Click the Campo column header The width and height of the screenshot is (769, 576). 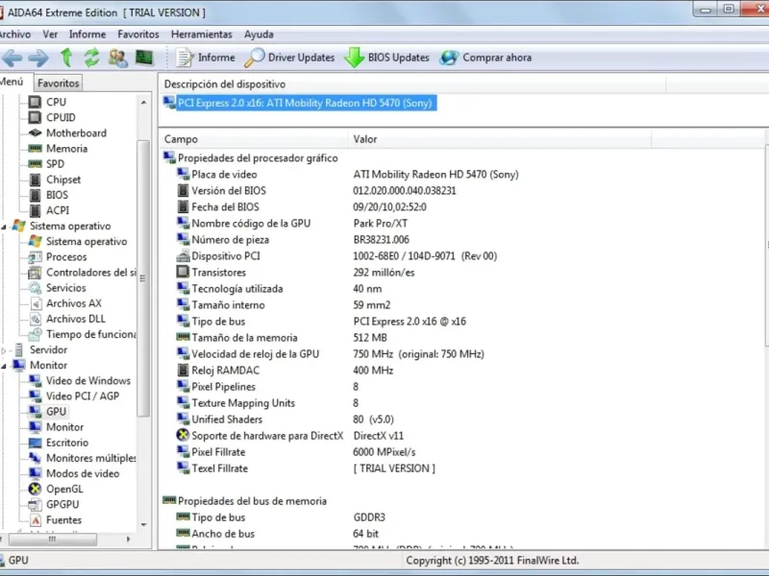pos(254,139)
